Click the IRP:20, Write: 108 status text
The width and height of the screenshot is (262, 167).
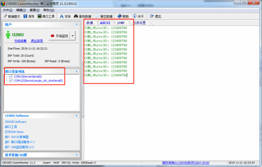click(x=73, y=163)
